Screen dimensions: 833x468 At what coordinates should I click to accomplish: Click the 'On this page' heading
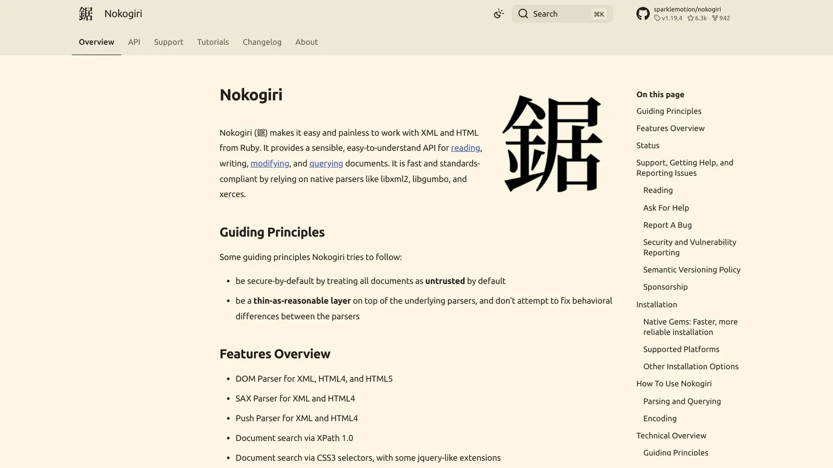click(x=660, y=95)
